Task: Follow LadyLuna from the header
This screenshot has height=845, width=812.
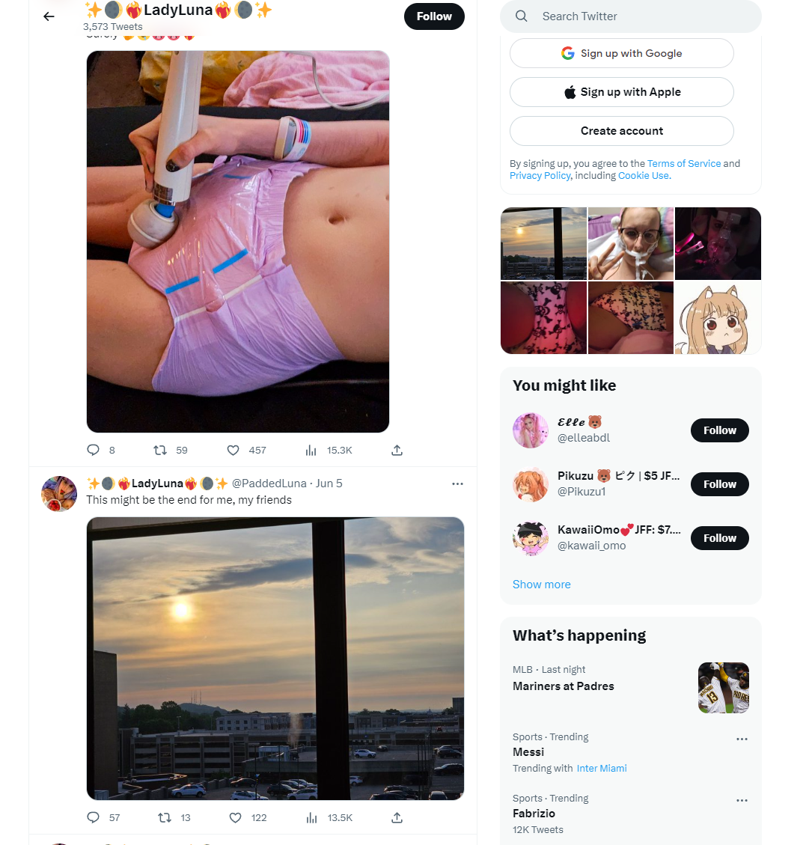Action: [x=434, y=16]
